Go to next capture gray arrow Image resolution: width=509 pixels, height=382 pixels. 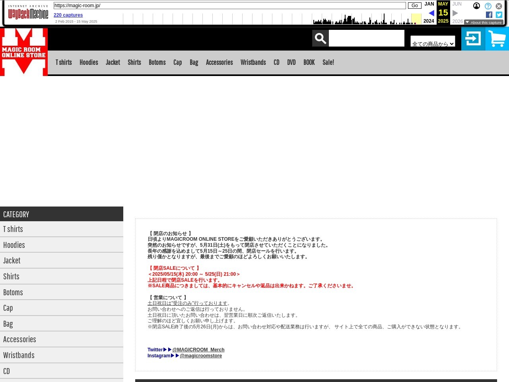[x=455, y=13]
